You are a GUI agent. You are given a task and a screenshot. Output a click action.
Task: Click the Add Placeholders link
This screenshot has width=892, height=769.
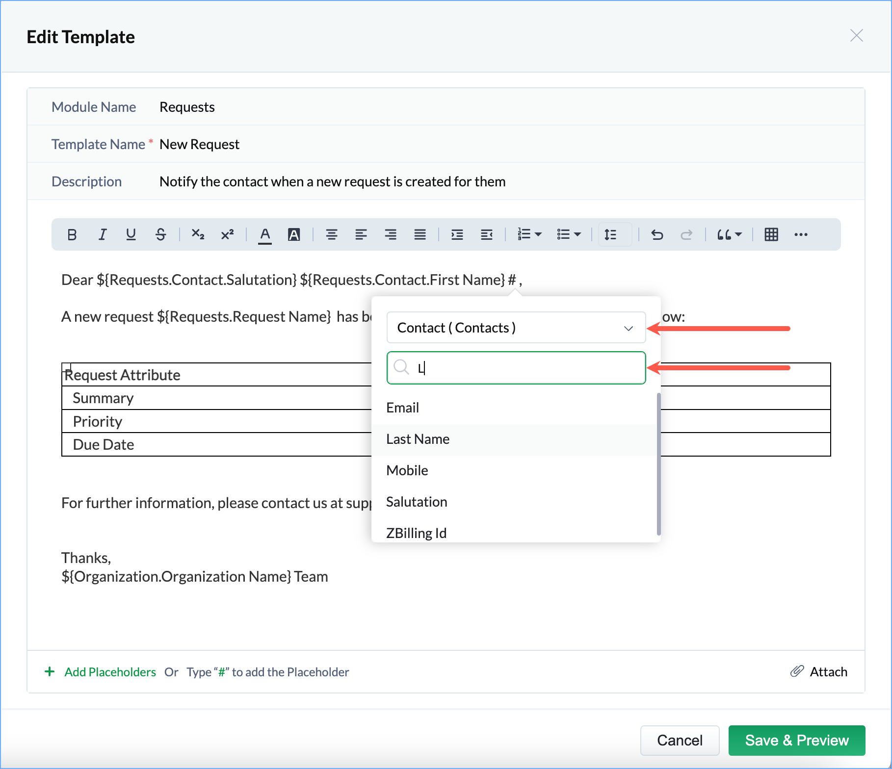coord(110,672)
